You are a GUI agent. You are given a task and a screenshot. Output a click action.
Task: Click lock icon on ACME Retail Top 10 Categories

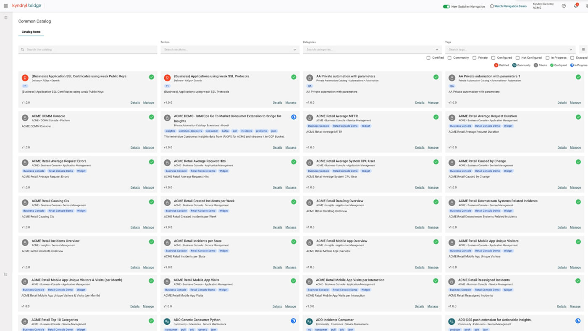point(25,321)
